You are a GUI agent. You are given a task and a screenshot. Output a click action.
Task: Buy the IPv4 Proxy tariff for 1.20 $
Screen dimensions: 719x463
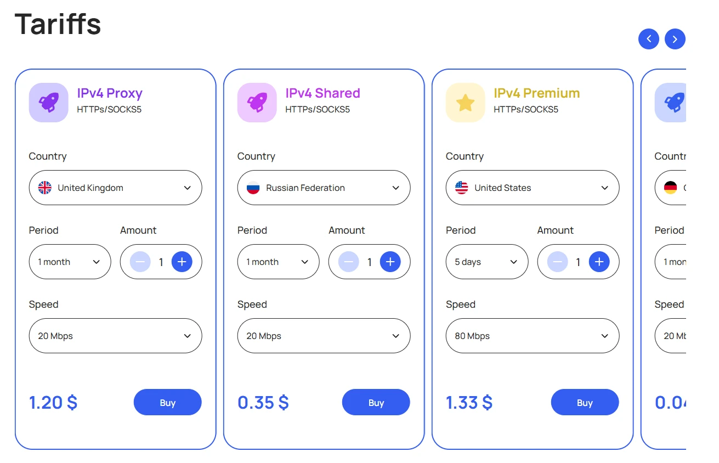coord(168,402)
